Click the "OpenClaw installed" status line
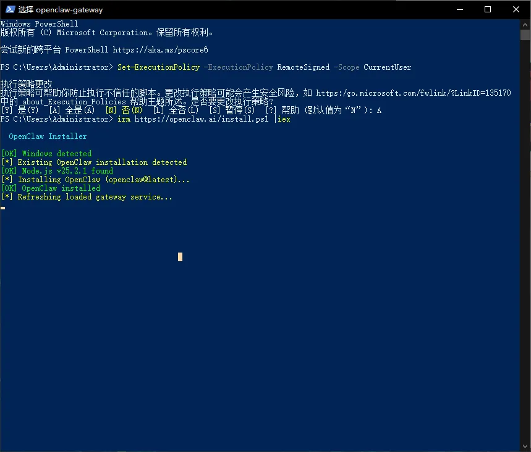Viewport: 531px width, 452px height. point(51,188)
